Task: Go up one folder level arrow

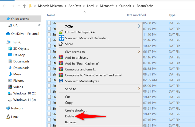Action: click(x=24, y=6)
